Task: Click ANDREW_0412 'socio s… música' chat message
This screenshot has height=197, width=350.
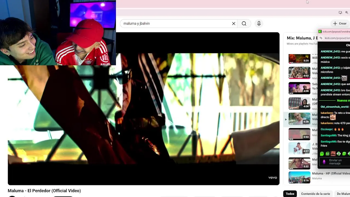Action: click(335, 60)
